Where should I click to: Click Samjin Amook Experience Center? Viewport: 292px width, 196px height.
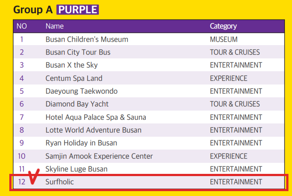click(x=99, y=156)
